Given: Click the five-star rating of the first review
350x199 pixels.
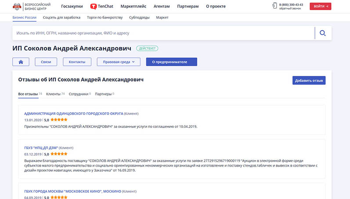Looking at the screenshot, I should [x=59, y=120].
